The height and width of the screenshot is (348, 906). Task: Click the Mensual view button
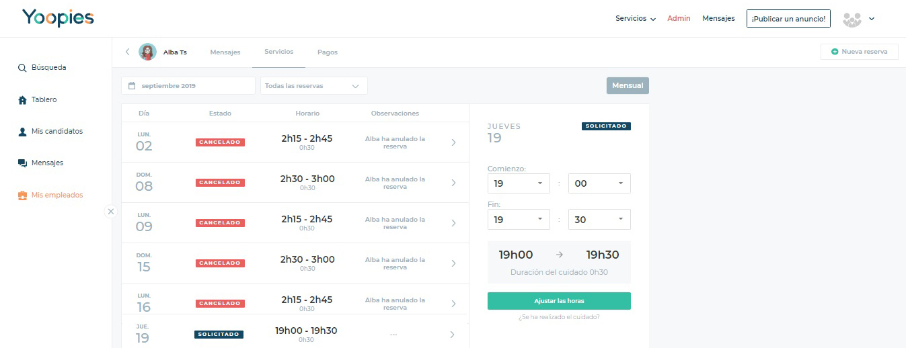628,86
